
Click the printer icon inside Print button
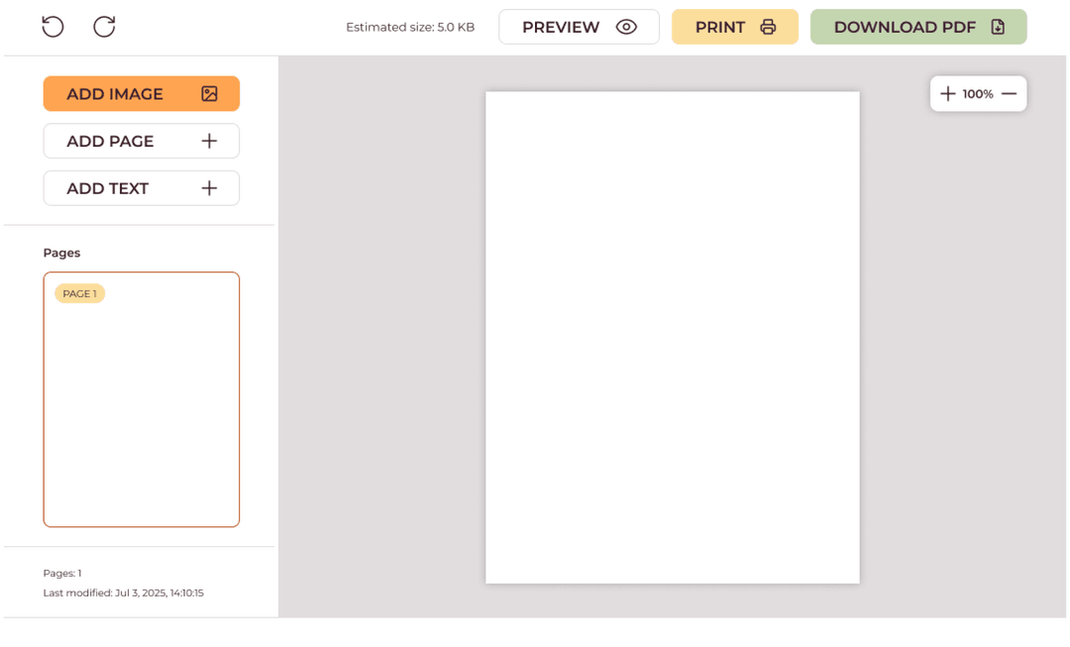[x=768, y=27]
